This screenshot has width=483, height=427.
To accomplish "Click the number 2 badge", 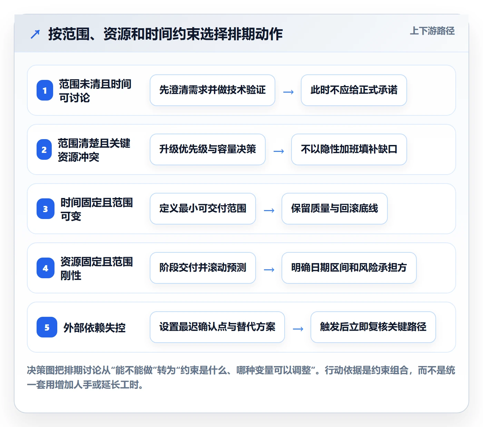I will 44,149.
